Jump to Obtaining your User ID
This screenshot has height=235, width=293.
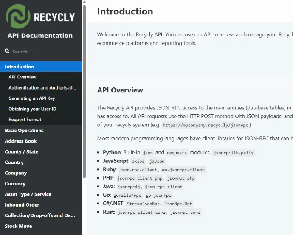(32, 109)
